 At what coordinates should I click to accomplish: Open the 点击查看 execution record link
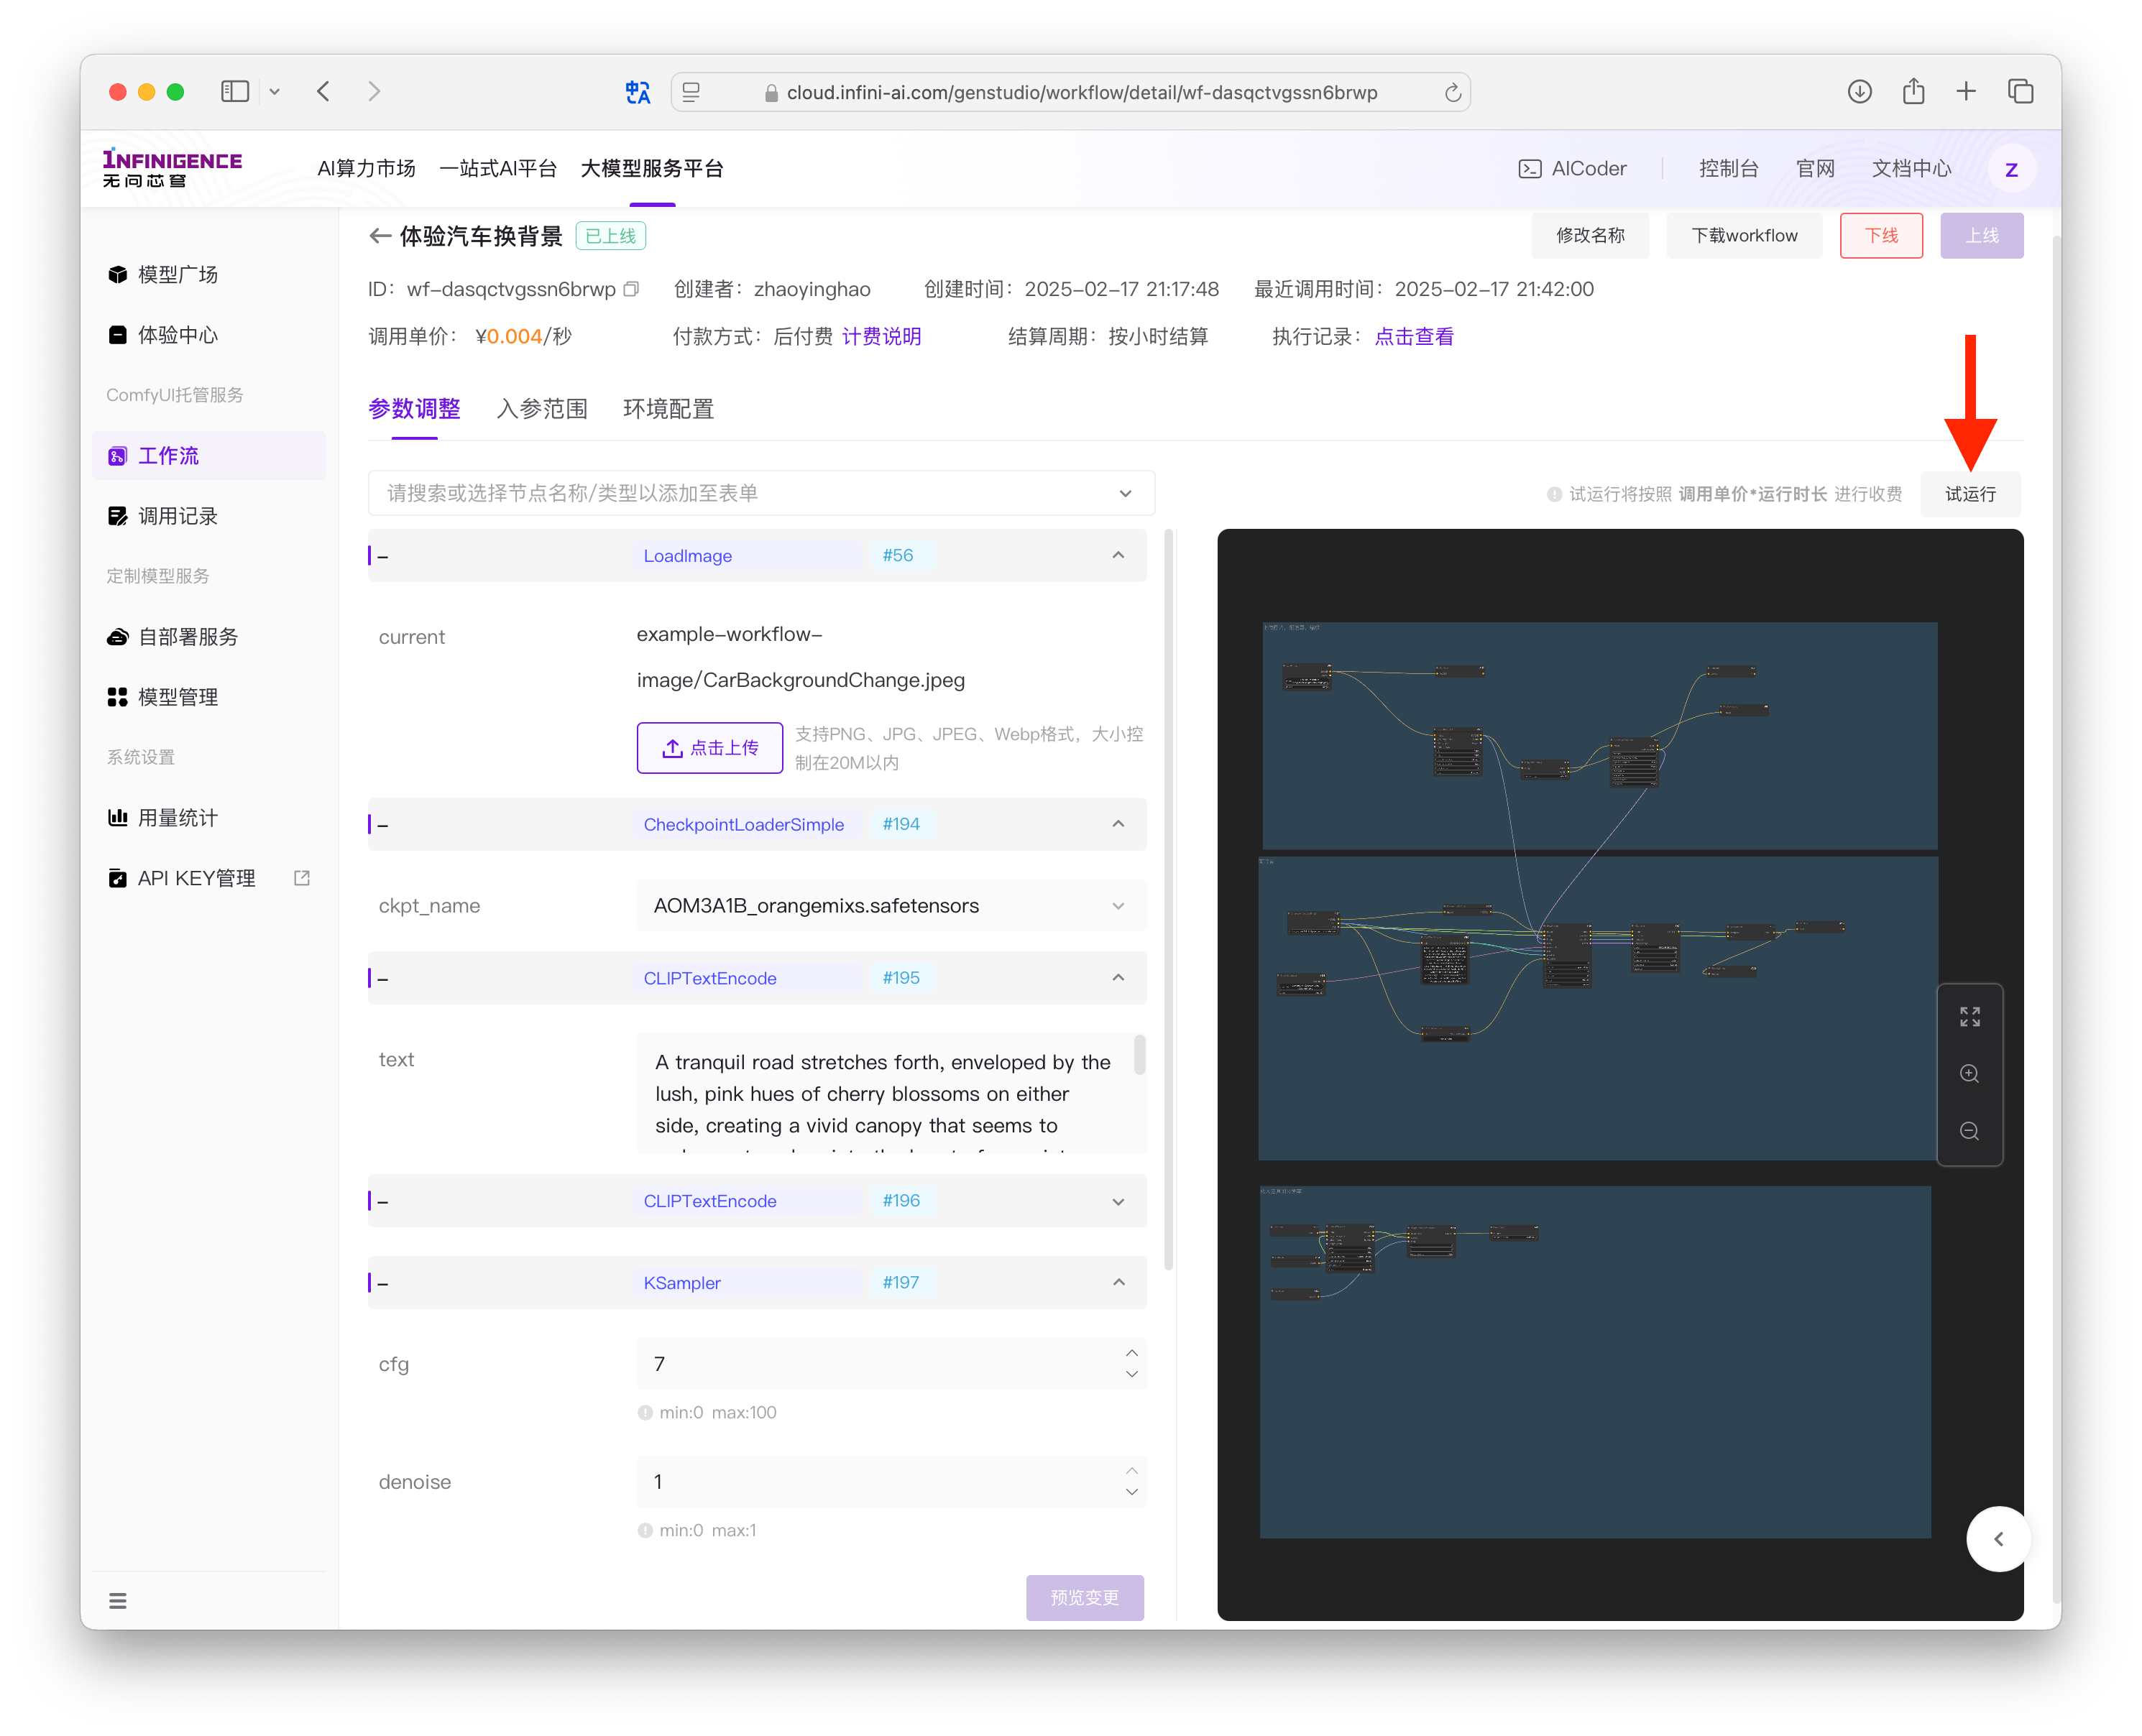(1414, 337)
